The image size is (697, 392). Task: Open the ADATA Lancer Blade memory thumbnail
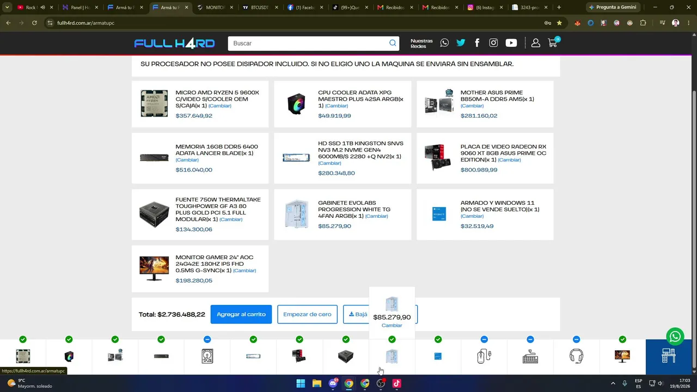click(154, 158)
